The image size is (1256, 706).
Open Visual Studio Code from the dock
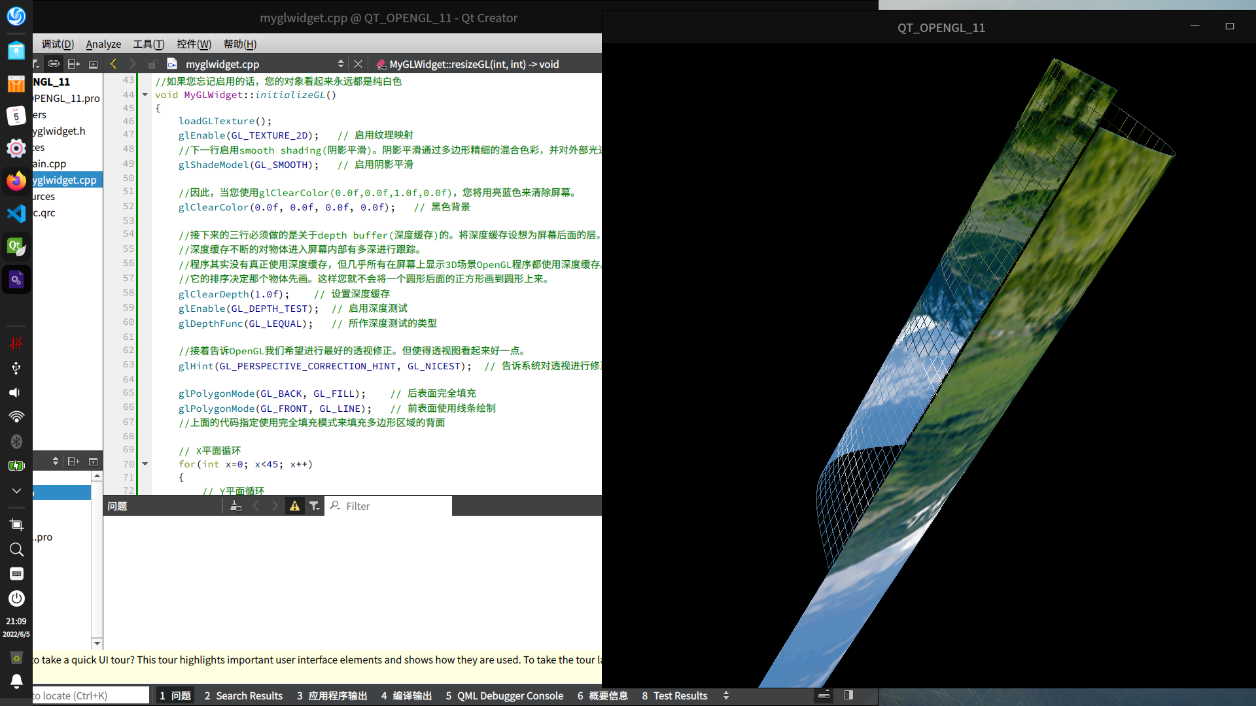[16, 214]
